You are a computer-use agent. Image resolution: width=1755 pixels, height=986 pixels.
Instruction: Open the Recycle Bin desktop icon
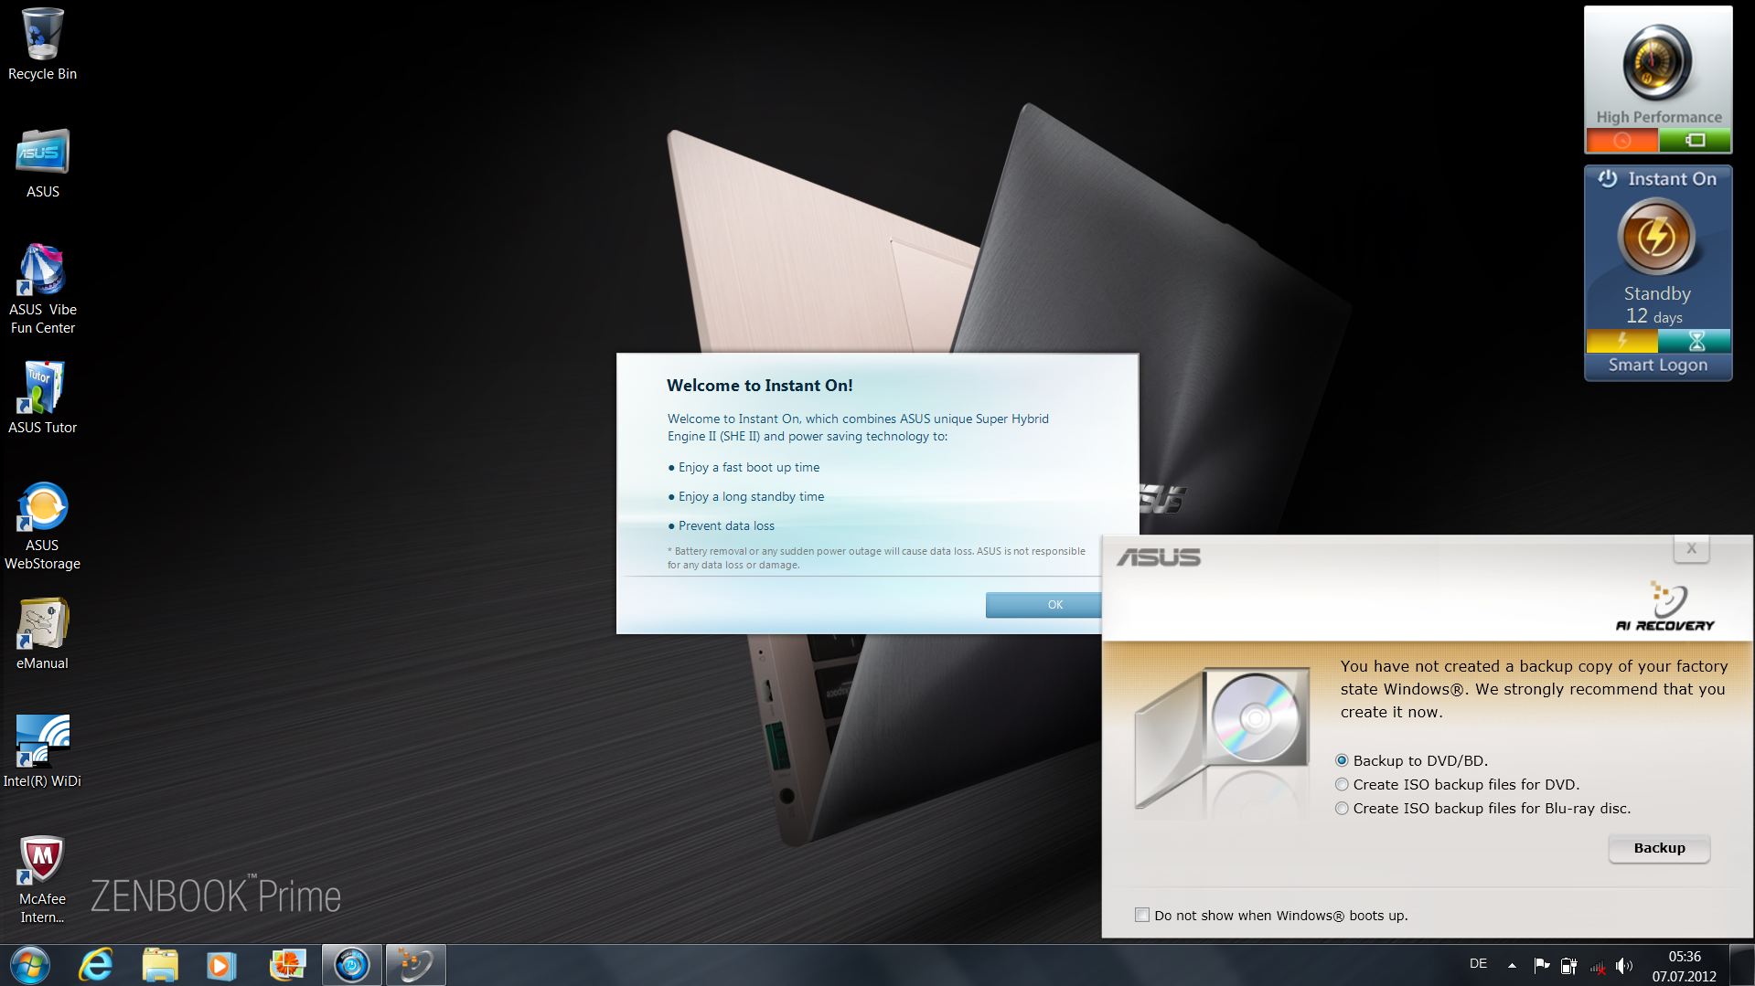click(42, 45)
